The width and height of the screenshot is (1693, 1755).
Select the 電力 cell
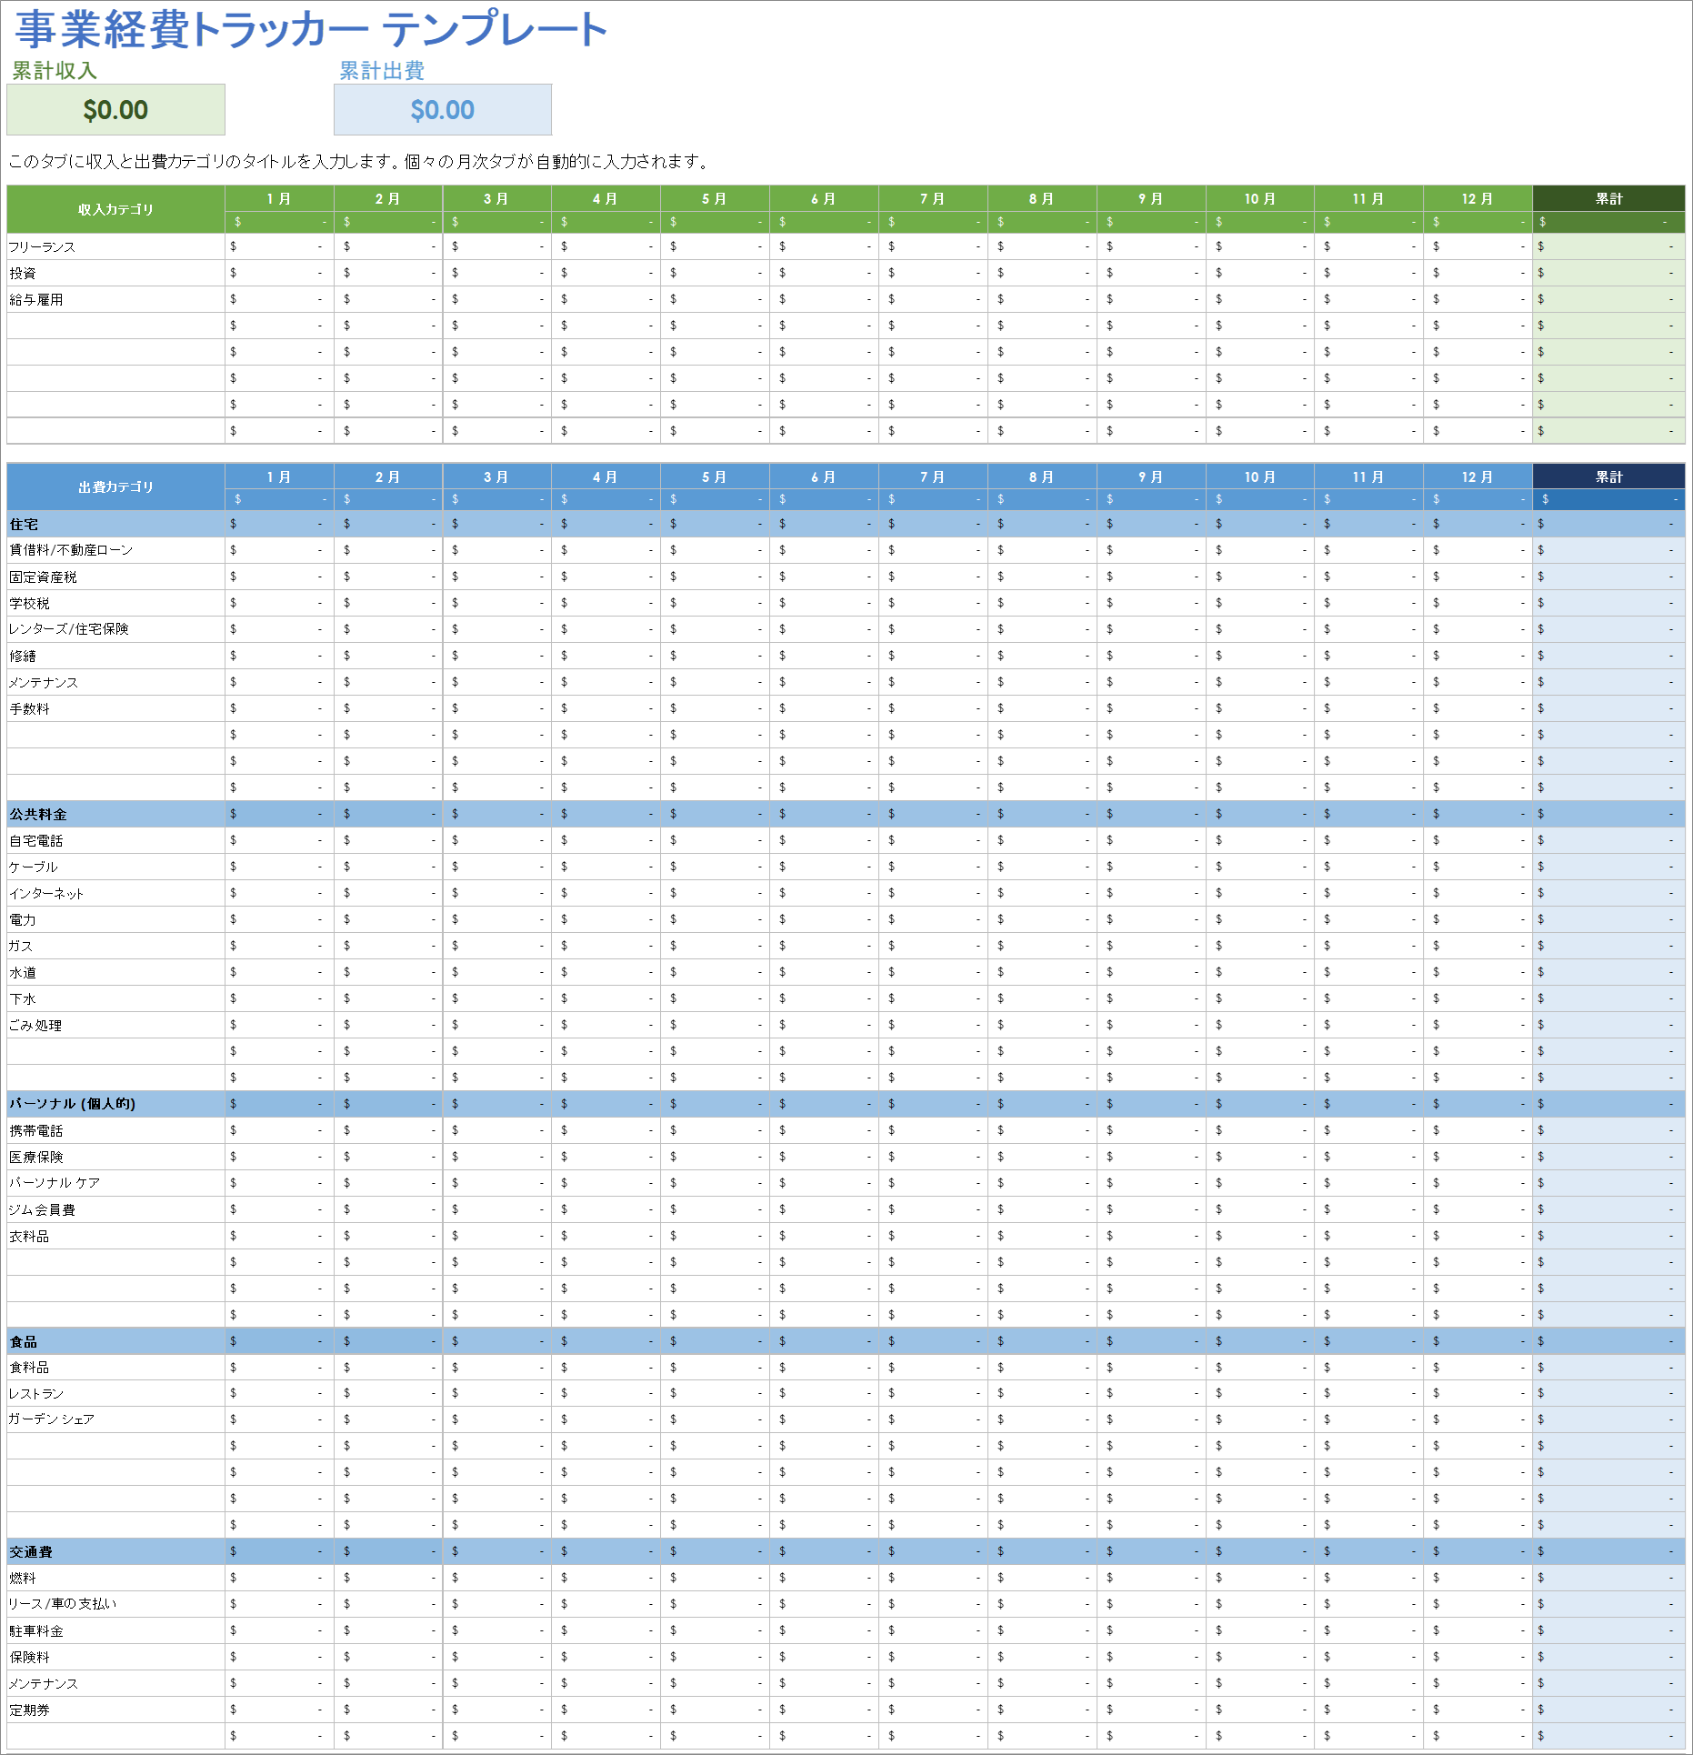(x=115, y=919)
